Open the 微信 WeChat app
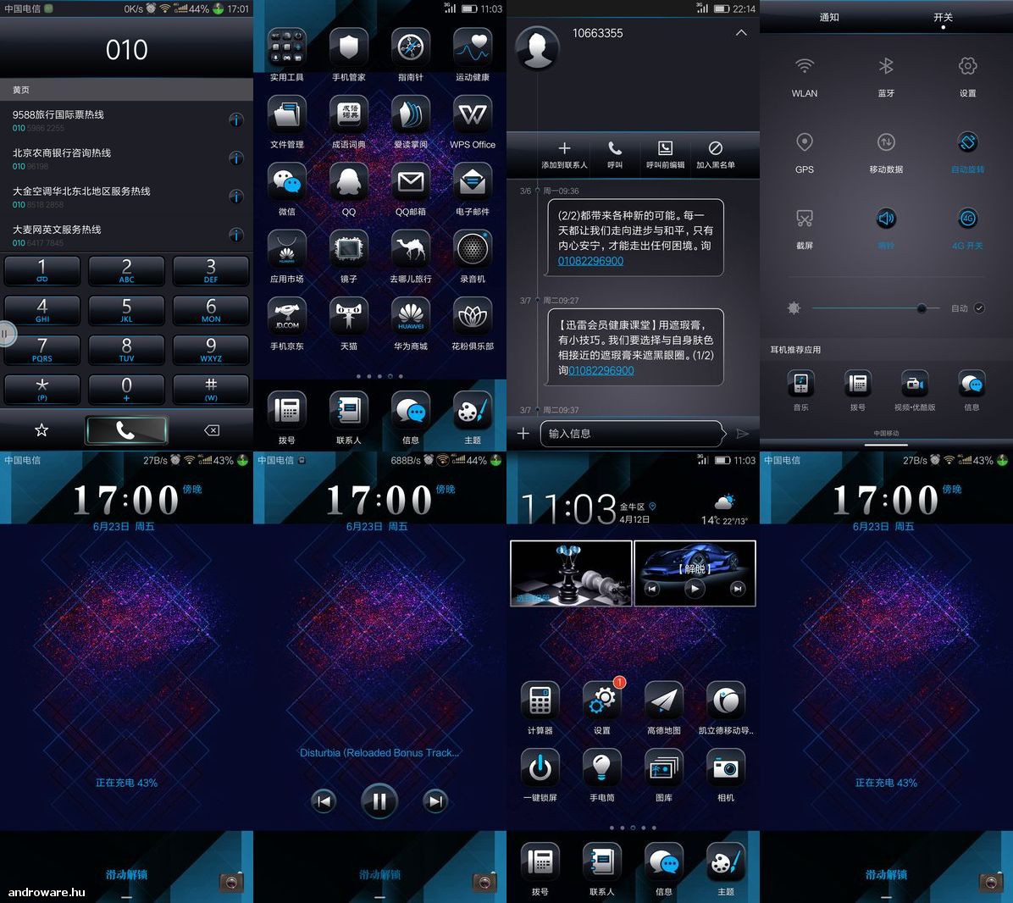 pyautogui.click(x=286, y=183)
